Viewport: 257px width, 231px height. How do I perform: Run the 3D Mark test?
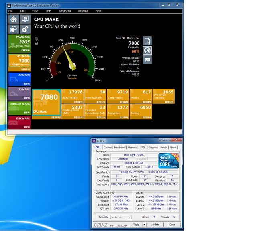[x=27, y=98]
